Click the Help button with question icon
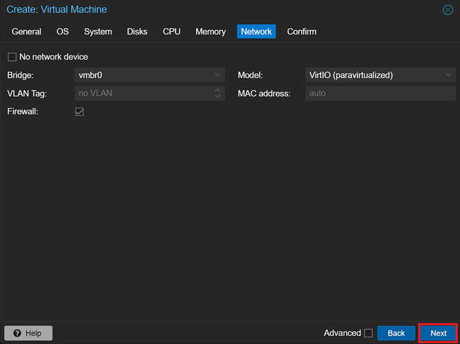The width and height of the screenshot is (460, 344). (x=28, y=333)
